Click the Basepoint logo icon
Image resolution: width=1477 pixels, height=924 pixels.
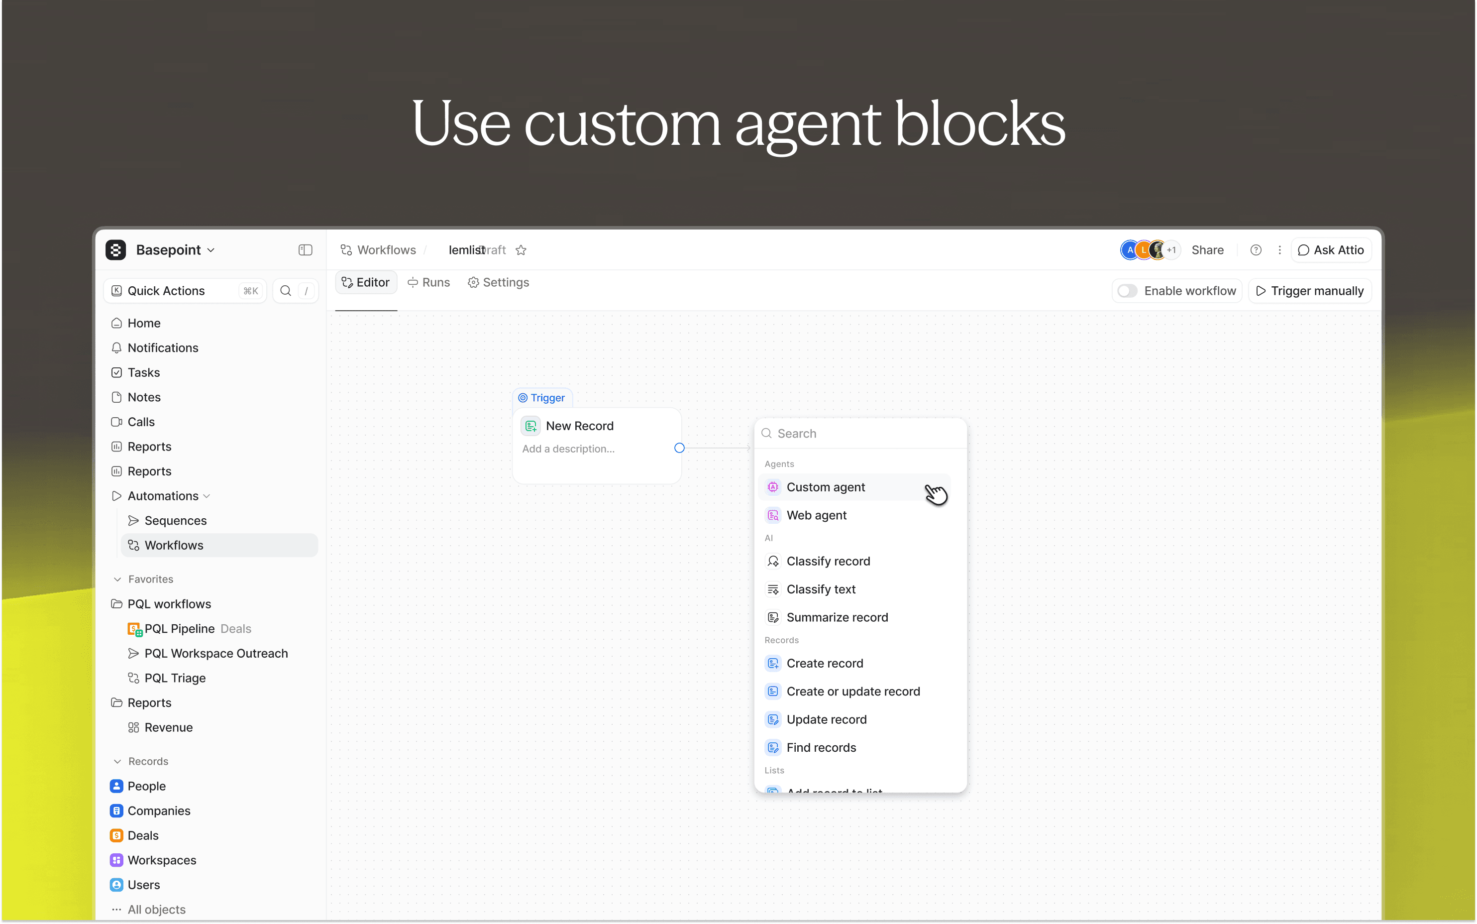115,250
